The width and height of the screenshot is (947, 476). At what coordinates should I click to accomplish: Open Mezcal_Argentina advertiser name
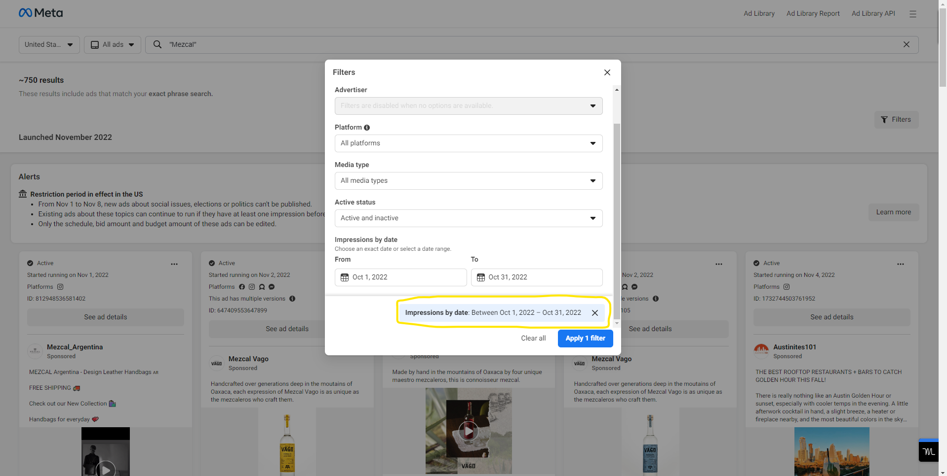click(75, 347)
